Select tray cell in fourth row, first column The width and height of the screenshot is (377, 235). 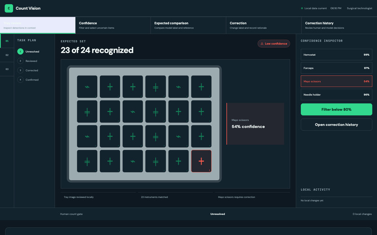[x=87, y=161]
